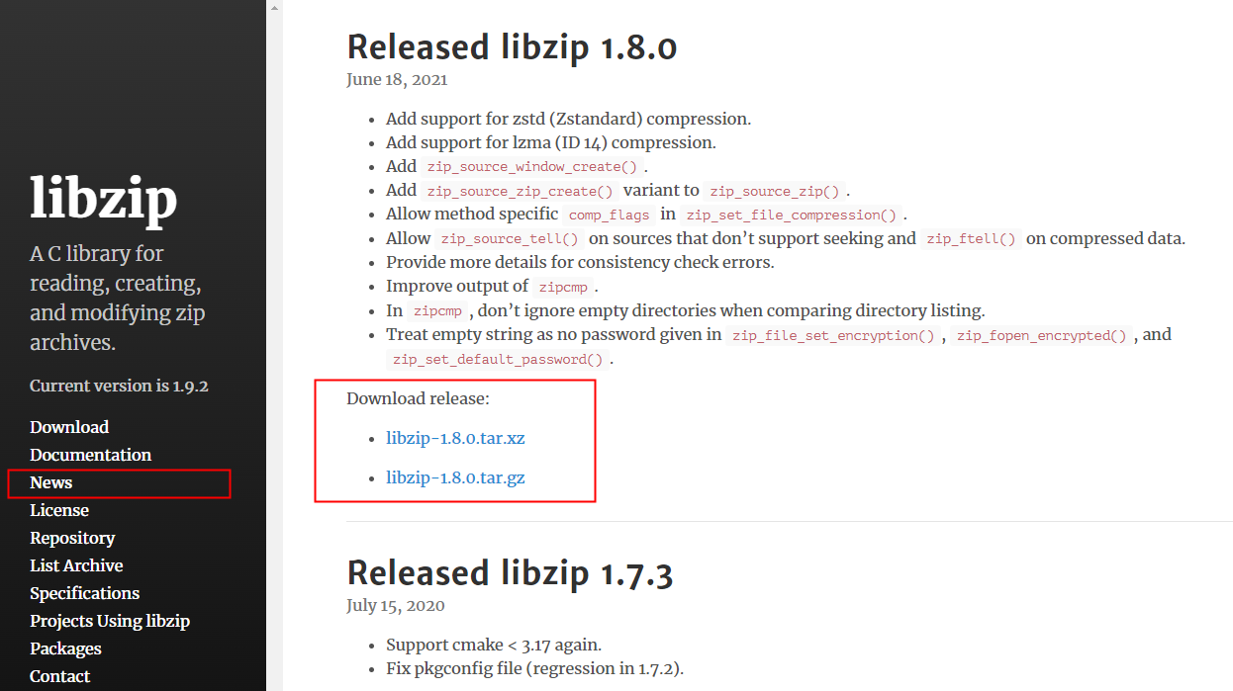
Task: Open Projects Using libzip page
Action: [x=109, y=620]
